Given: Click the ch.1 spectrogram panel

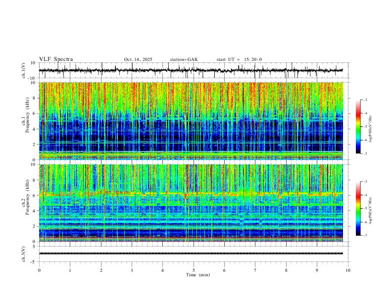Looking at the screenshot, I should click(191, 121).
